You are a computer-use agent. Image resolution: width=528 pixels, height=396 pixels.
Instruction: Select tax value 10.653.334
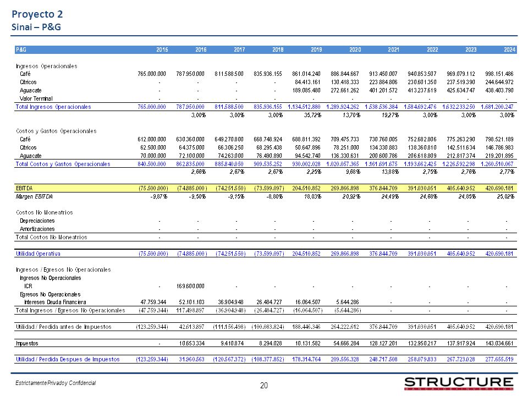191,343
